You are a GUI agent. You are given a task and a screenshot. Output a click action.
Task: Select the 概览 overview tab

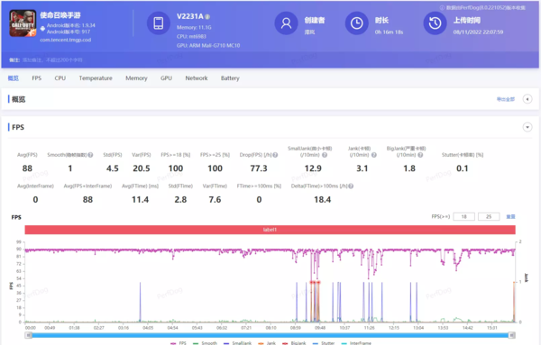click(14, 78)
